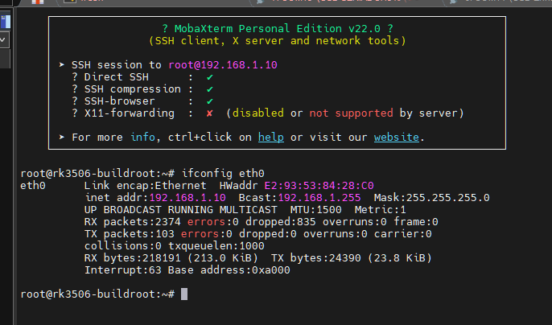Click green checkmark beside SSH compression

point(210,89)
